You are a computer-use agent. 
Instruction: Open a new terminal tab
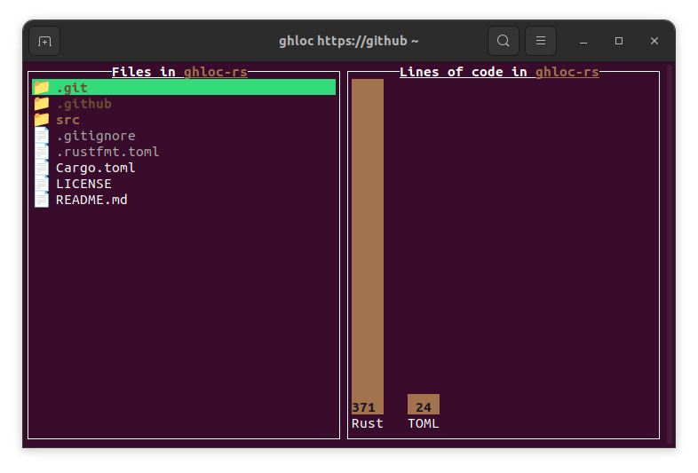[44, 41]
